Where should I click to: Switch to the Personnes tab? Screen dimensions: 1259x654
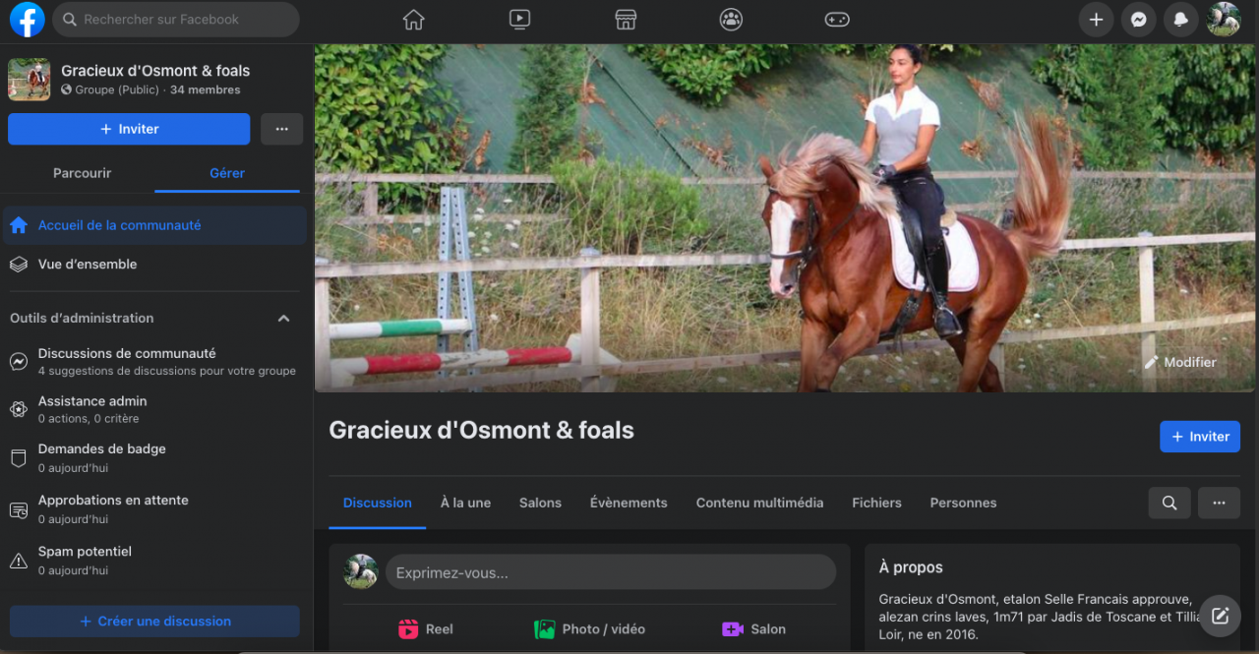click(x=963, y=503)
